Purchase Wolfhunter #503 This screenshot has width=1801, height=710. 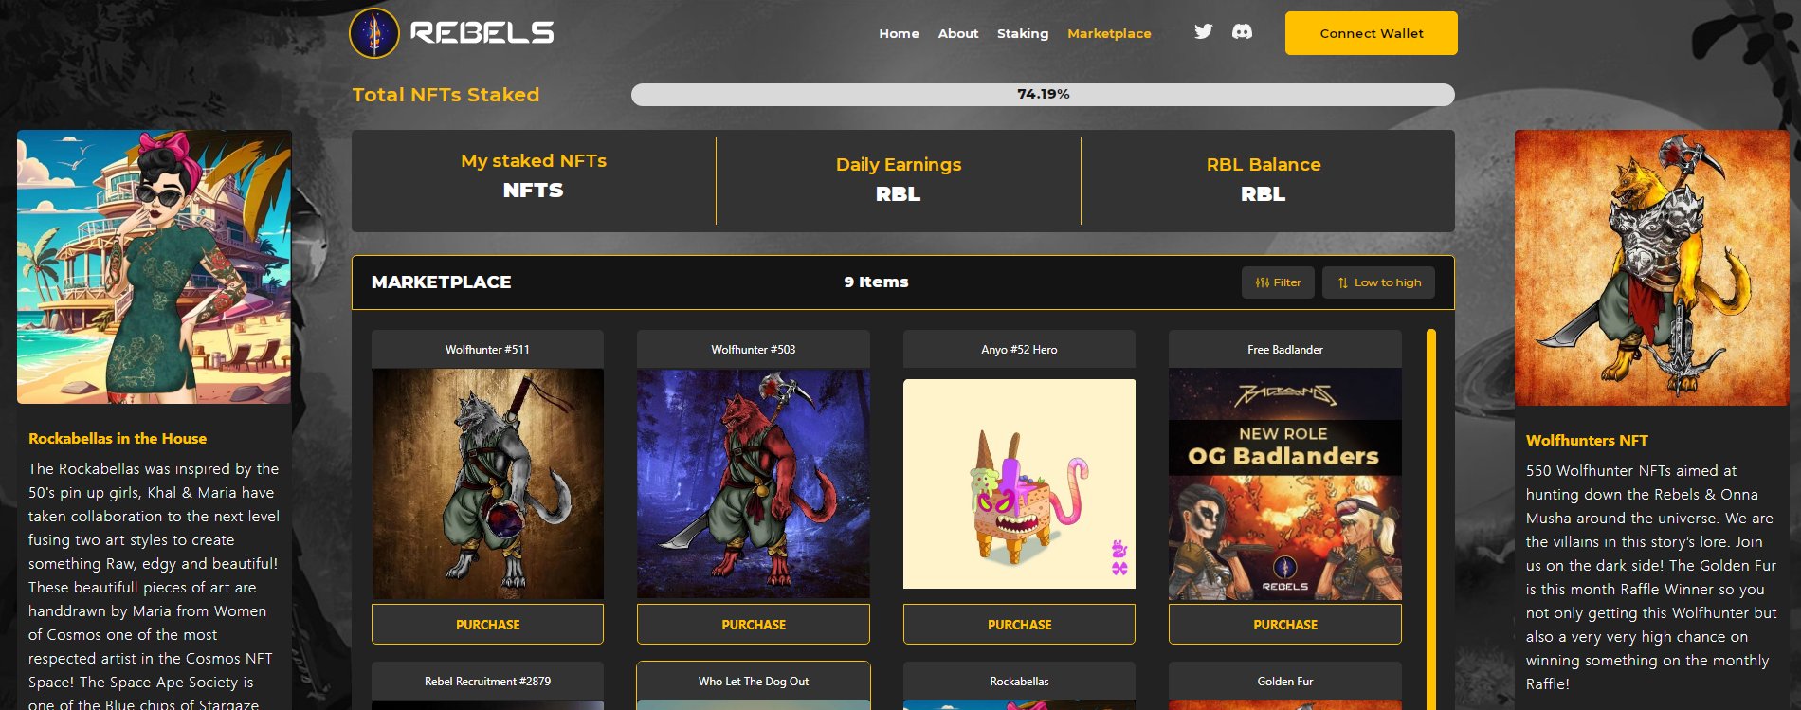point(754,625)
